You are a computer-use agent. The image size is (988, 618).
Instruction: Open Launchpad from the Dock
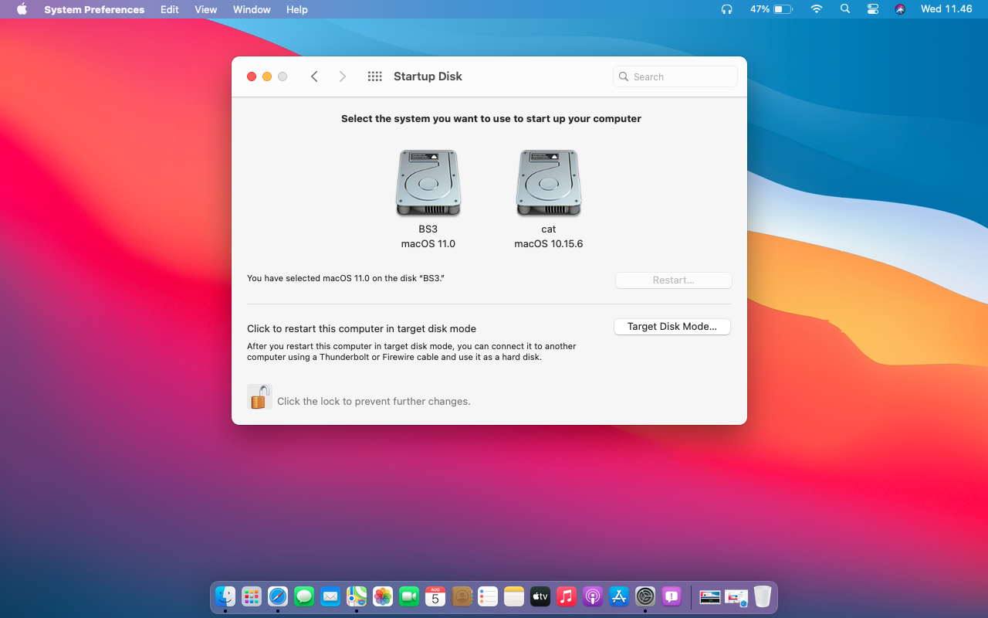[252, 596]
